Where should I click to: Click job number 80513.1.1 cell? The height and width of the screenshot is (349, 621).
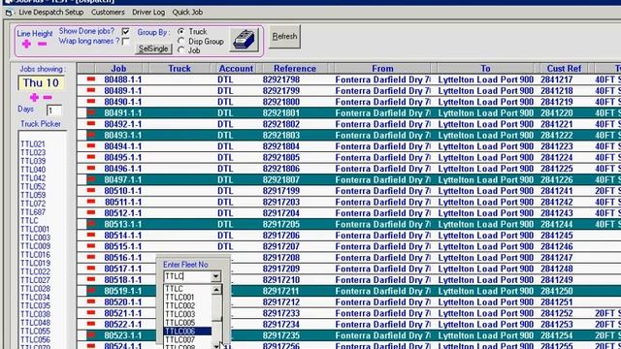click(x=123, y=224)
